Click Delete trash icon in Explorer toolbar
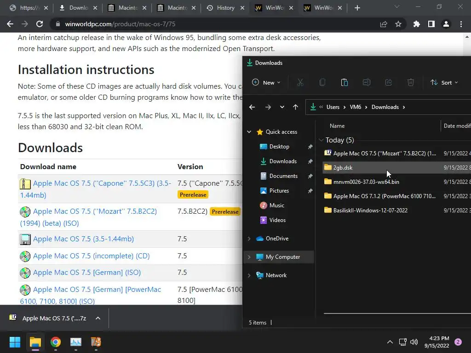The width and height of the screenshot is (471, 353). point(411,82)
